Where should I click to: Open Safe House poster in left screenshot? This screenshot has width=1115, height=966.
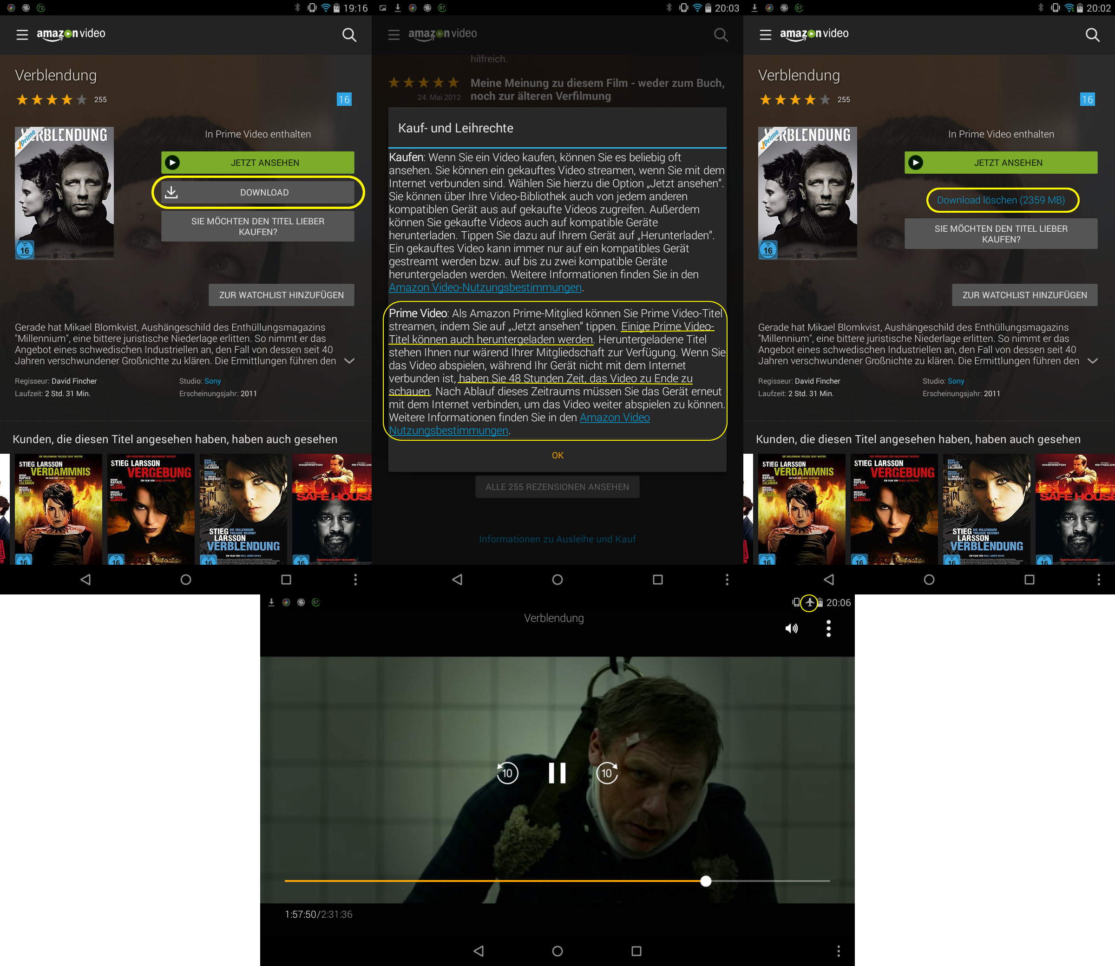click(x=332, y=509)
